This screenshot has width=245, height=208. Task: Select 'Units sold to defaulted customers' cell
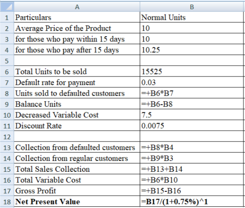point(77,93)
